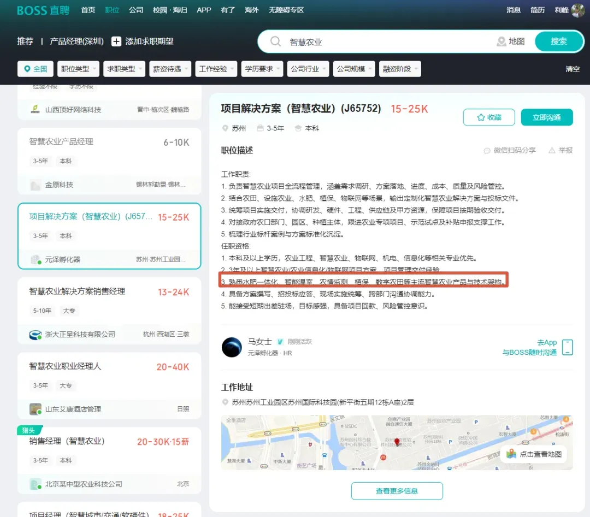Click 浙大正呈科技有限公司 company logo
The width and height of the screenshot is (590, 517).
tap(36, 334)
